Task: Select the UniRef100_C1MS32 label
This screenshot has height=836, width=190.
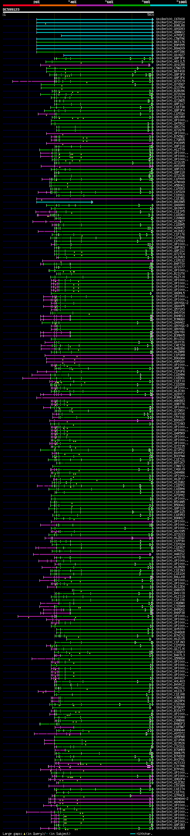Action: pos(170,261)
